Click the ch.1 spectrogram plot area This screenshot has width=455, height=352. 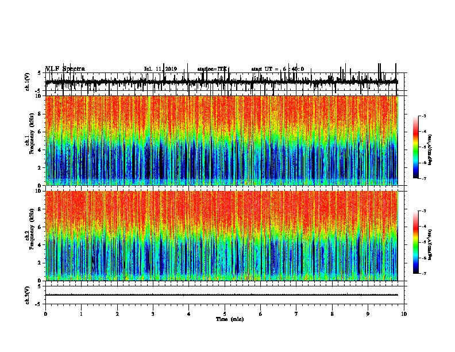(222, 140)
